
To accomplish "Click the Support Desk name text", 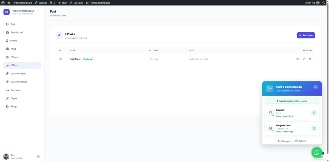I will (x=283, y=126).
